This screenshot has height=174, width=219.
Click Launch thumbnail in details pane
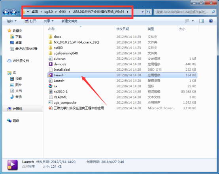pyautogui.click(x=13, y=165)
